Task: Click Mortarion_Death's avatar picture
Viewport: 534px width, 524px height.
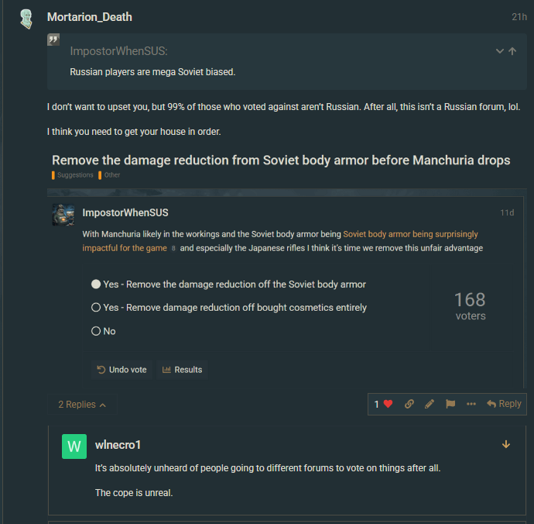Action: pyautogui.click(x=26, y=19)
